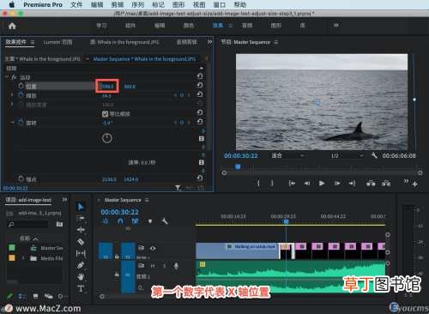Open the Premiere Pro menu
Screen dimensions: 429x314
click(43, 4)
